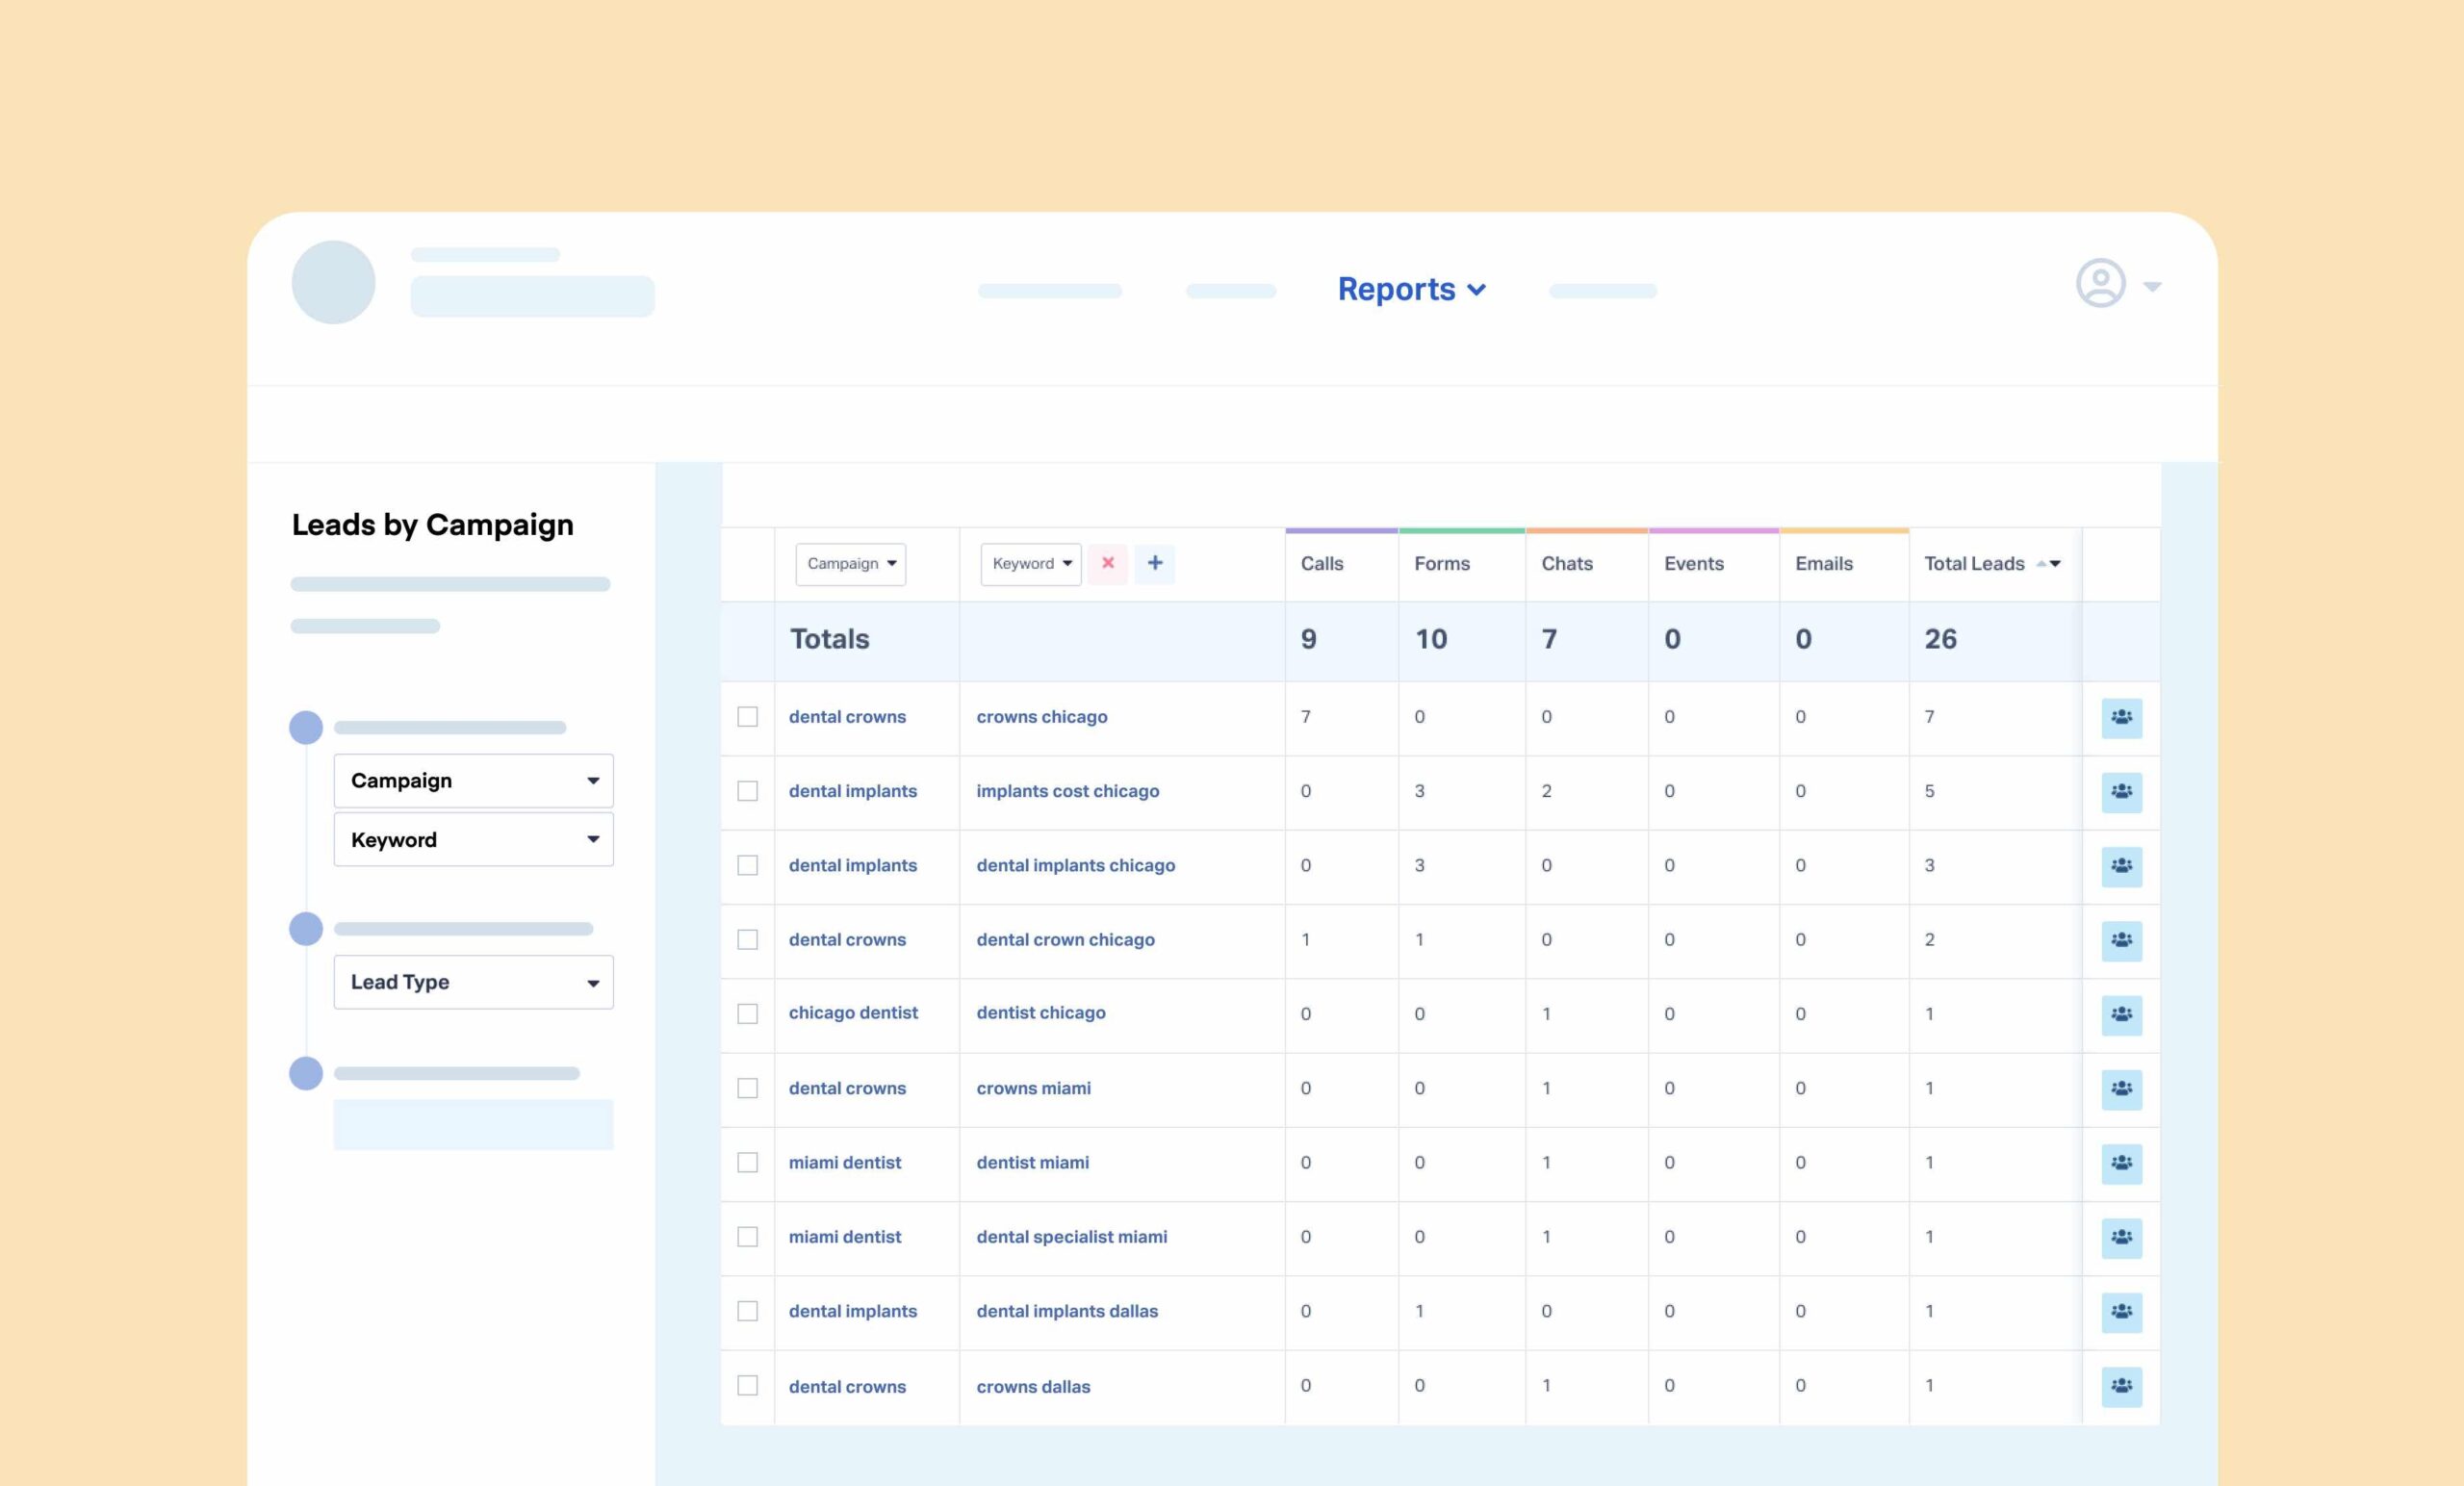Toggle checkbox for dental implants dallas row
The image size is (2464, 1486).
[746, 1310]
